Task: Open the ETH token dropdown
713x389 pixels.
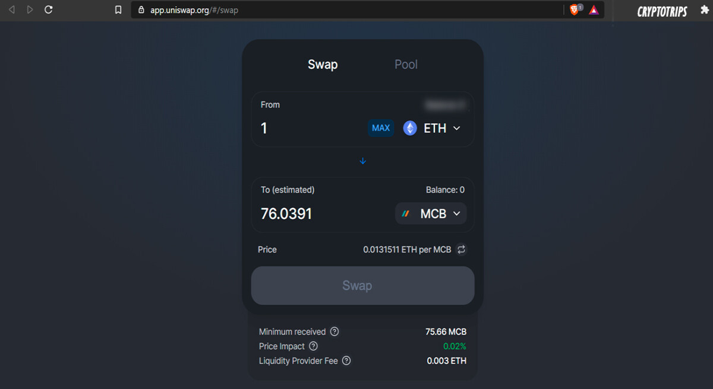Action: (432, 128)
